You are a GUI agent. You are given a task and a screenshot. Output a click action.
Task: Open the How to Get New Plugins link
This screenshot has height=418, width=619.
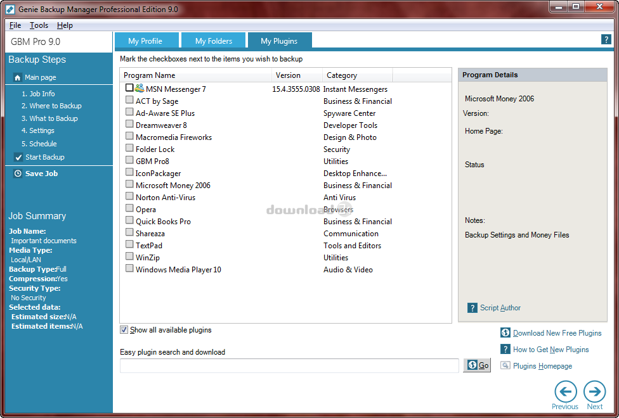551,350
